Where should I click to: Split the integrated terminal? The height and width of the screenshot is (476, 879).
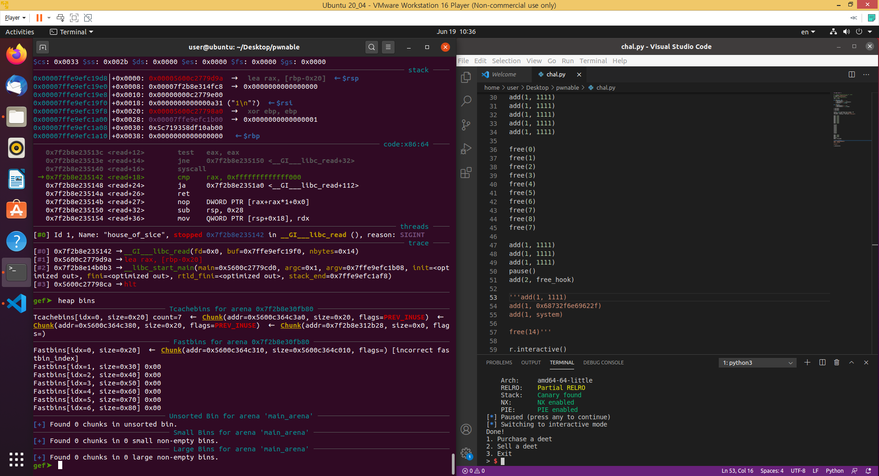[822, 362]
